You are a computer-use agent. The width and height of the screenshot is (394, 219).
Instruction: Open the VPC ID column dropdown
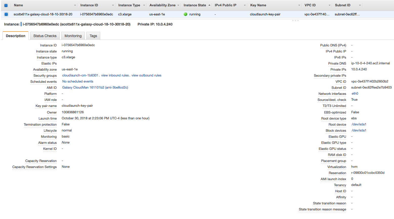(x=330, y=5)
